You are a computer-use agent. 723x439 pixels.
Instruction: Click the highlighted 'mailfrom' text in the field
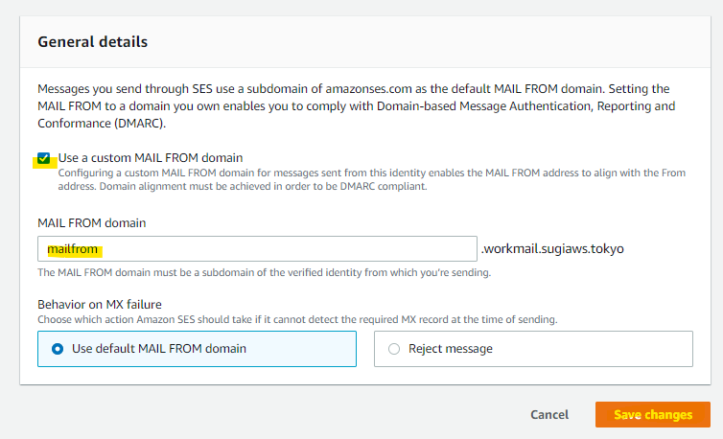pos(73,249)
